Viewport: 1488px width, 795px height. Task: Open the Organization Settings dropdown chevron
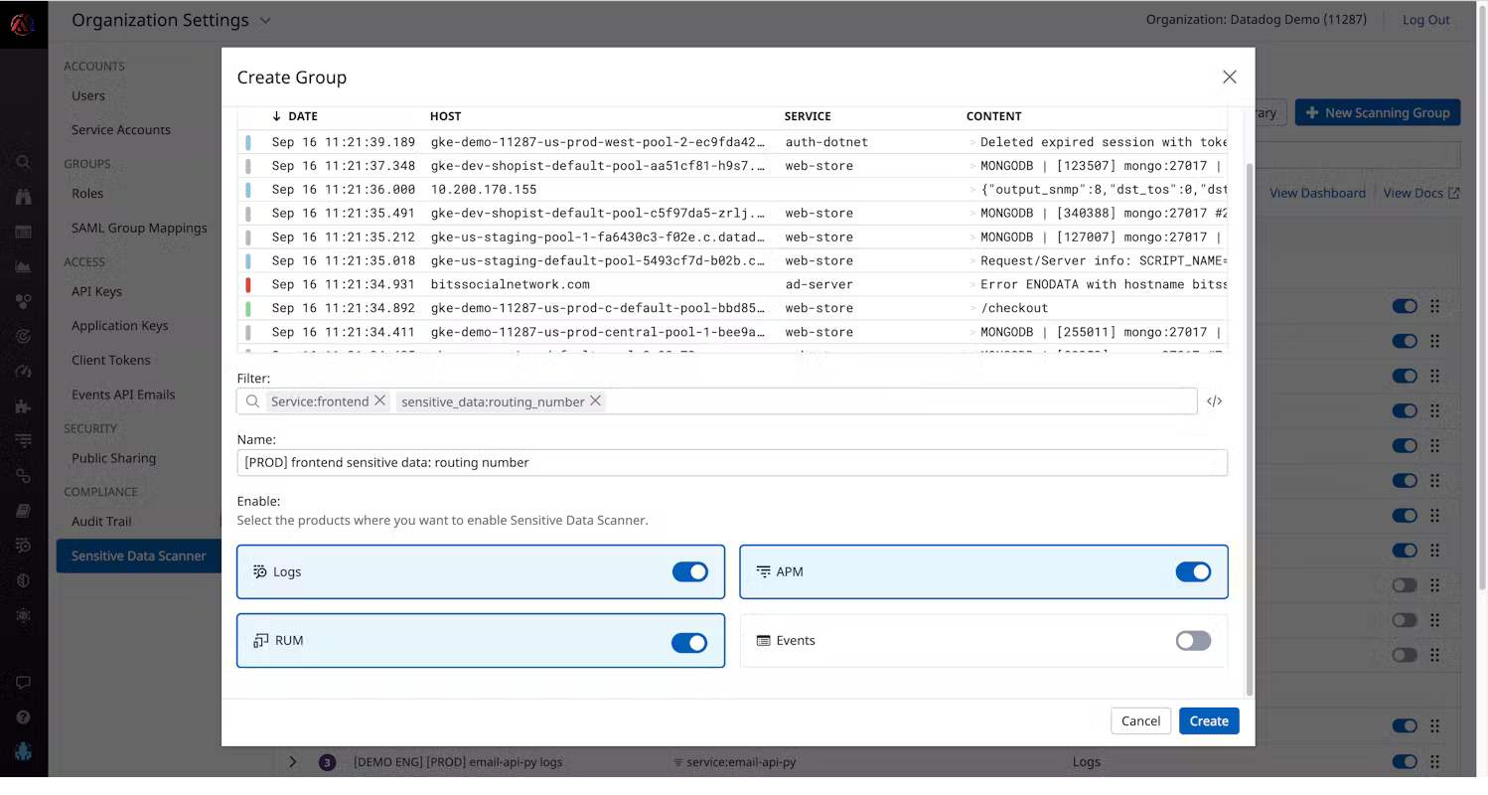(x=265, y=21)
